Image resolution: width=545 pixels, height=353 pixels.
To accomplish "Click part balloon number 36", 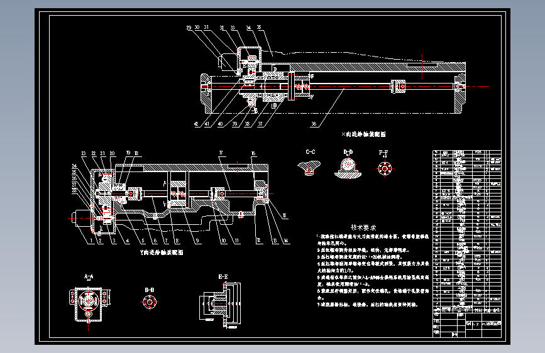I will [x=314, y=124].
